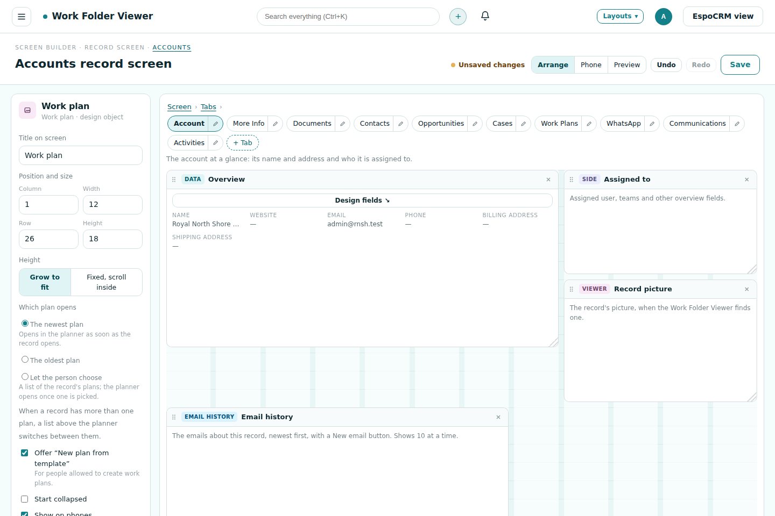Open the Documents tab
The image size is (775, 516).
[312, 124]
